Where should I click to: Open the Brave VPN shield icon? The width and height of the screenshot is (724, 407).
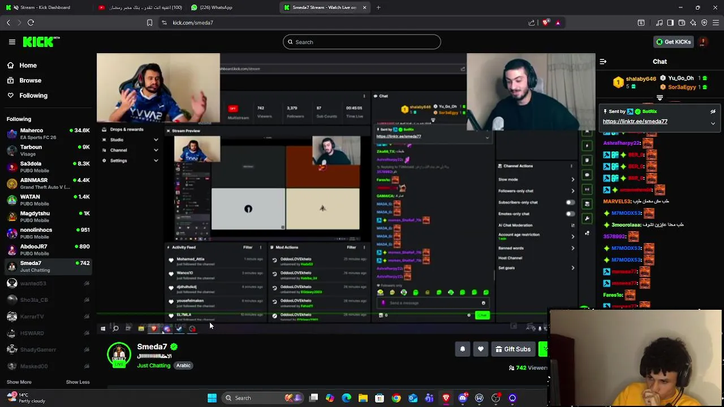tap(704, 23)
